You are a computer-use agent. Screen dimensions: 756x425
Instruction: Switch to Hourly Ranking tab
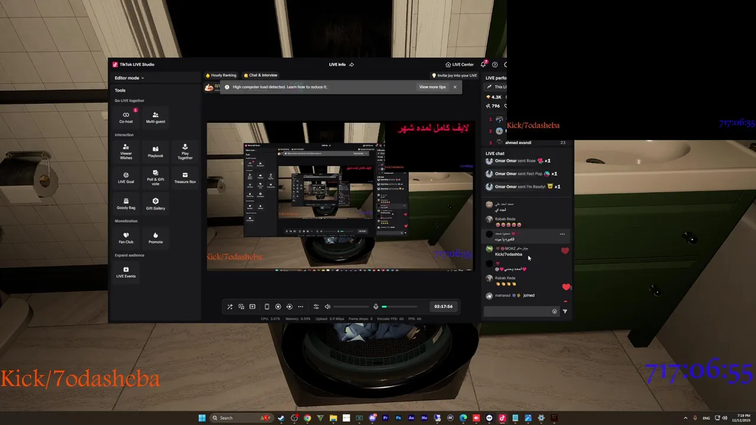221,75
